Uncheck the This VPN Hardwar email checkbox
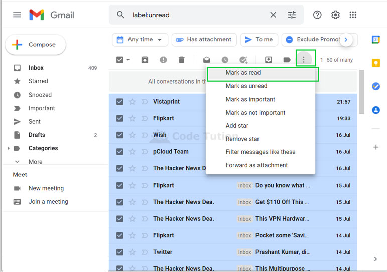 tap(119, 219)
